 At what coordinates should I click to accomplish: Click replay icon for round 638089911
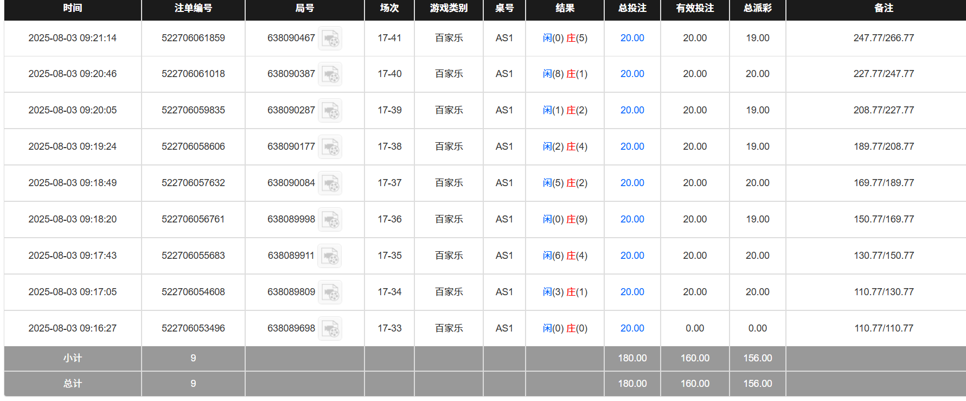330,256
